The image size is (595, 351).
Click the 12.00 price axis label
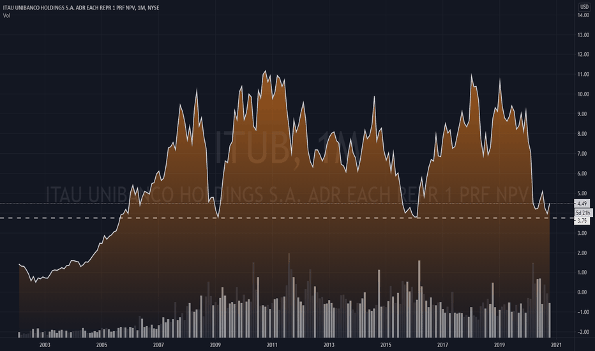(584, 55)
